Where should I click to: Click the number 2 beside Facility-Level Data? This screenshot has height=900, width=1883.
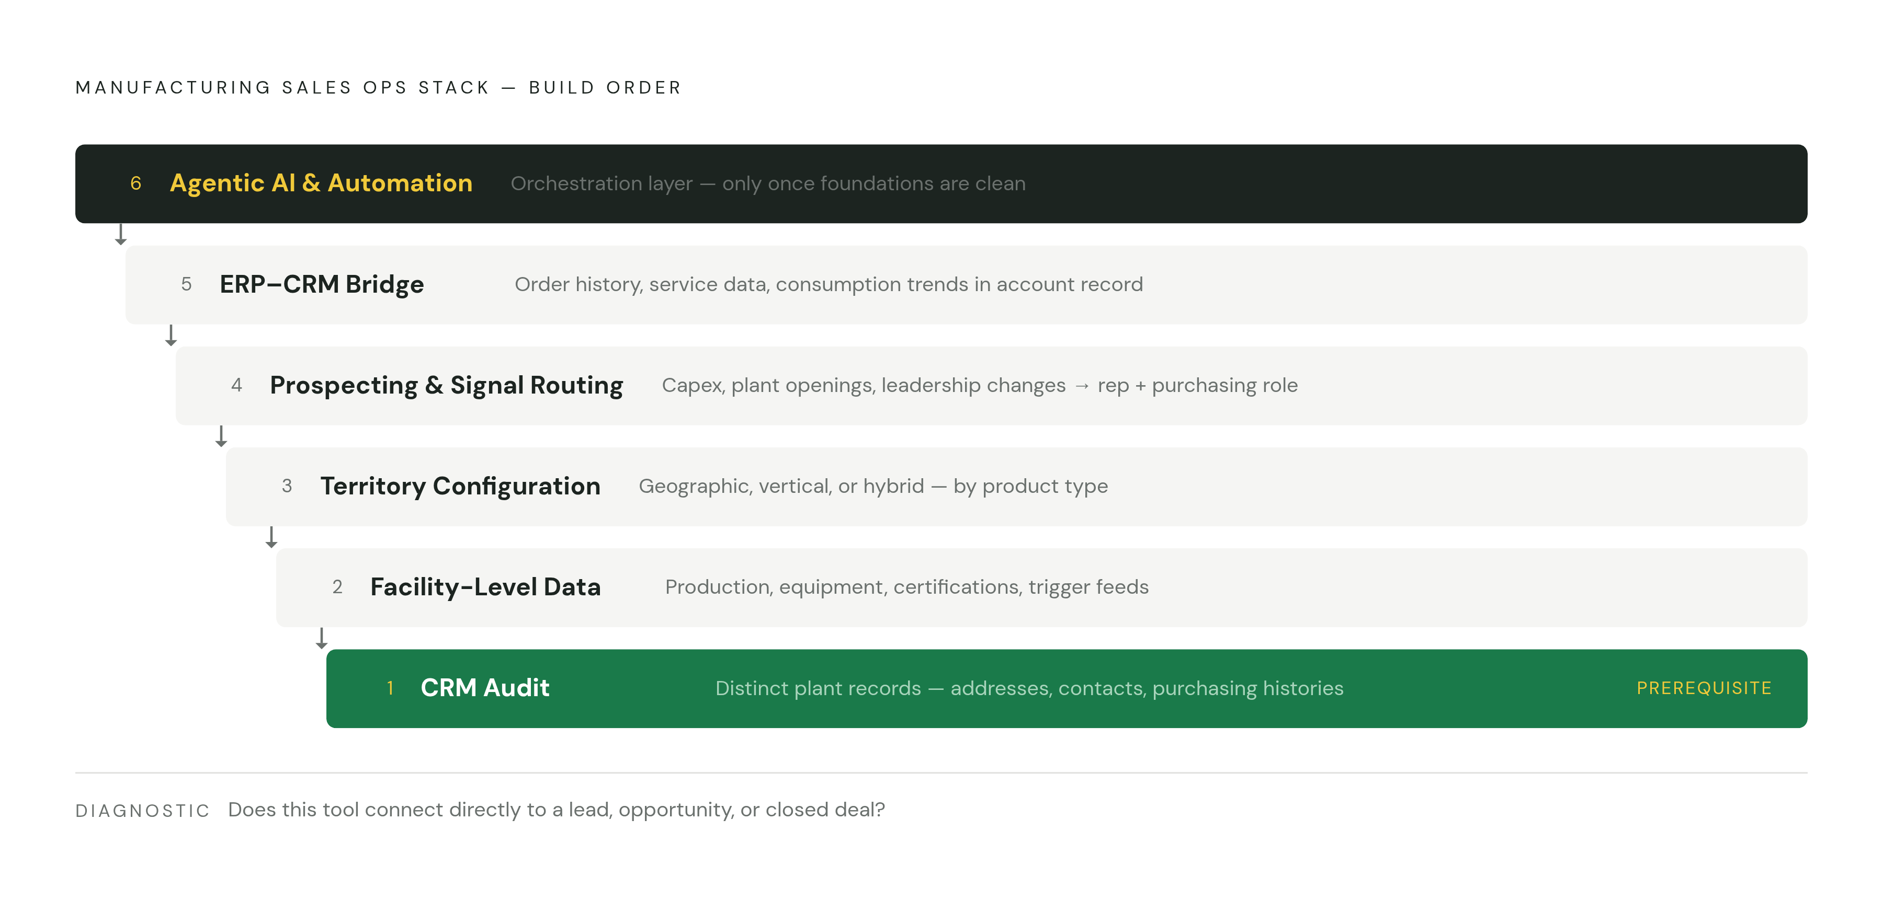click(x=337, y=586)
